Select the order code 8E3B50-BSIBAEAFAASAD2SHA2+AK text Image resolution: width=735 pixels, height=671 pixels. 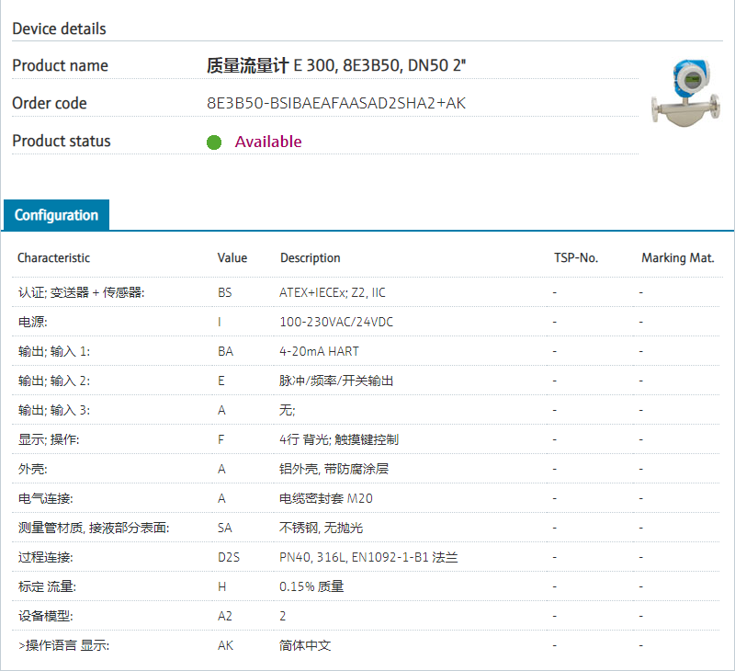point(336,103)
